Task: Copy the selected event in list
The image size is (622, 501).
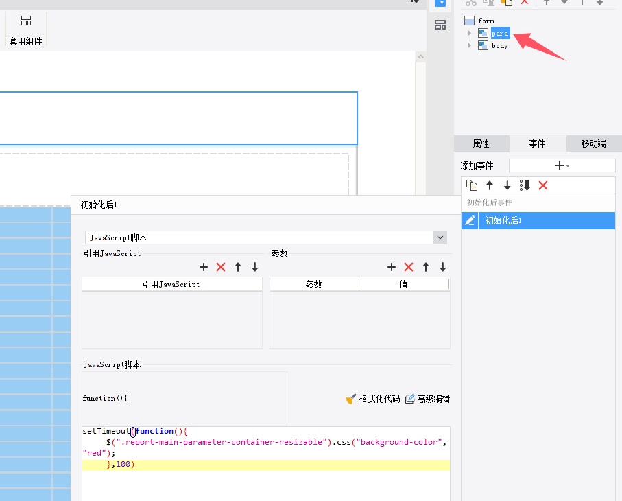Action: tap(472, 185)
